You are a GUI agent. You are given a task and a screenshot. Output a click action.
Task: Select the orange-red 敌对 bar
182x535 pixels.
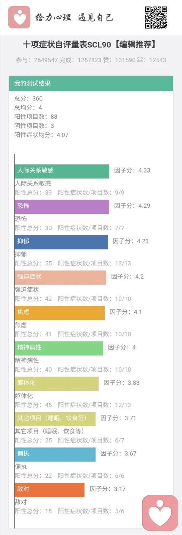point(50,490)
